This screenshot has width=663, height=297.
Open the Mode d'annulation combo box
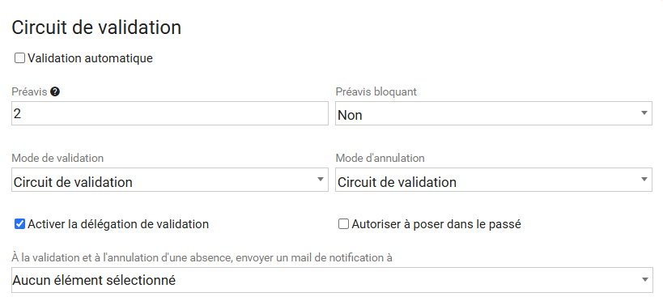pyautogui.click(x=494, y=180)
